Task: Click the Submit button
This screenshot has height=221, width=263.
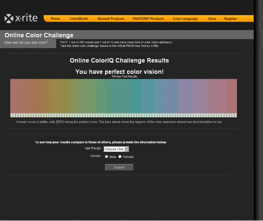Action: click(x=119, y=167)
